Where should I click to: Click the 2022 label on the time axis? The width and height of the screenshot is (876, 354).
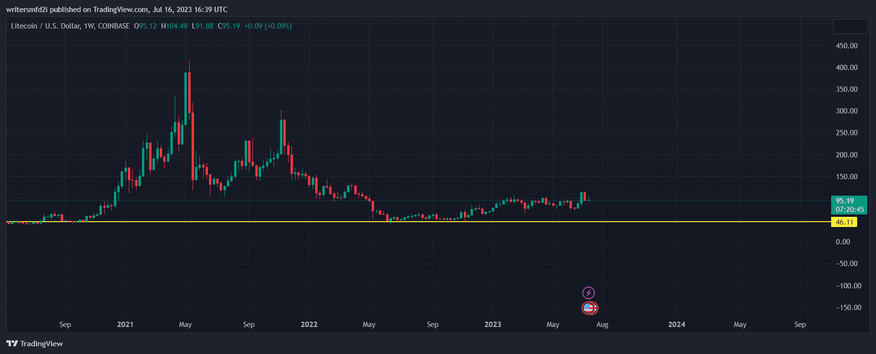pos(309,325)
